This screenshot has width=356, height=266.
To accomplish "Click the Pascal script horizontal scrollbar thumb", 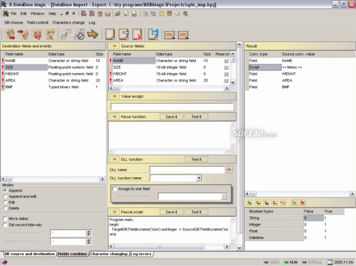I will [160, 247].
